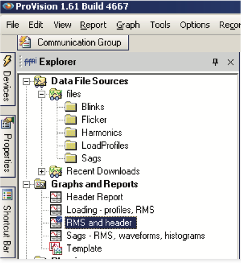The height and width of the screenshot is (263, 241).
Task: Open the Options menu
Action: pyautogui.click(x=195, y=25)
